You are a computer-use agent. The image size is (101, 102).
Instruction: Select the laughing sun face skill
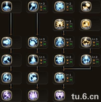tap(60, 6)
